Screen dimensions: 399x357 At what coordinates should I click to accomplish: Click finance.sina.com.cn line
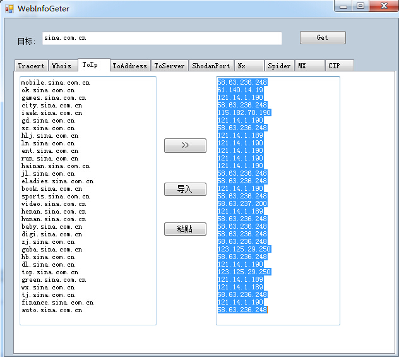(57, 303)
